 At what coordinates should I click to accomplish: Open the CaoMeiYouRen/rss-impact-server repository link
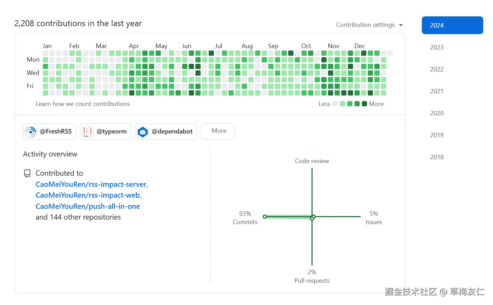tap(91, 184)
